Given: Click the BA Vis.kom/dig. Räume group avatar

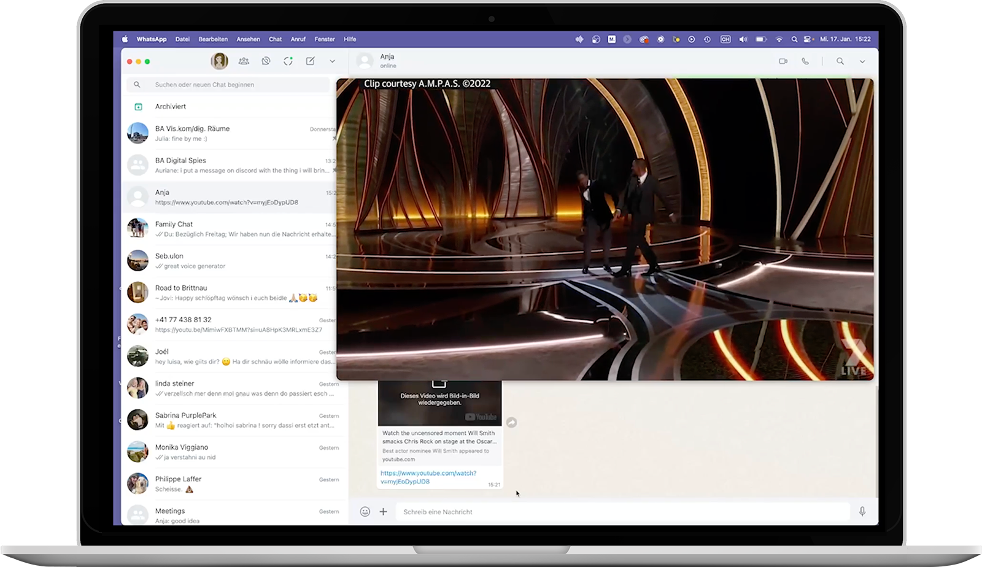Looking at the screenshot, I should point(137,133).
